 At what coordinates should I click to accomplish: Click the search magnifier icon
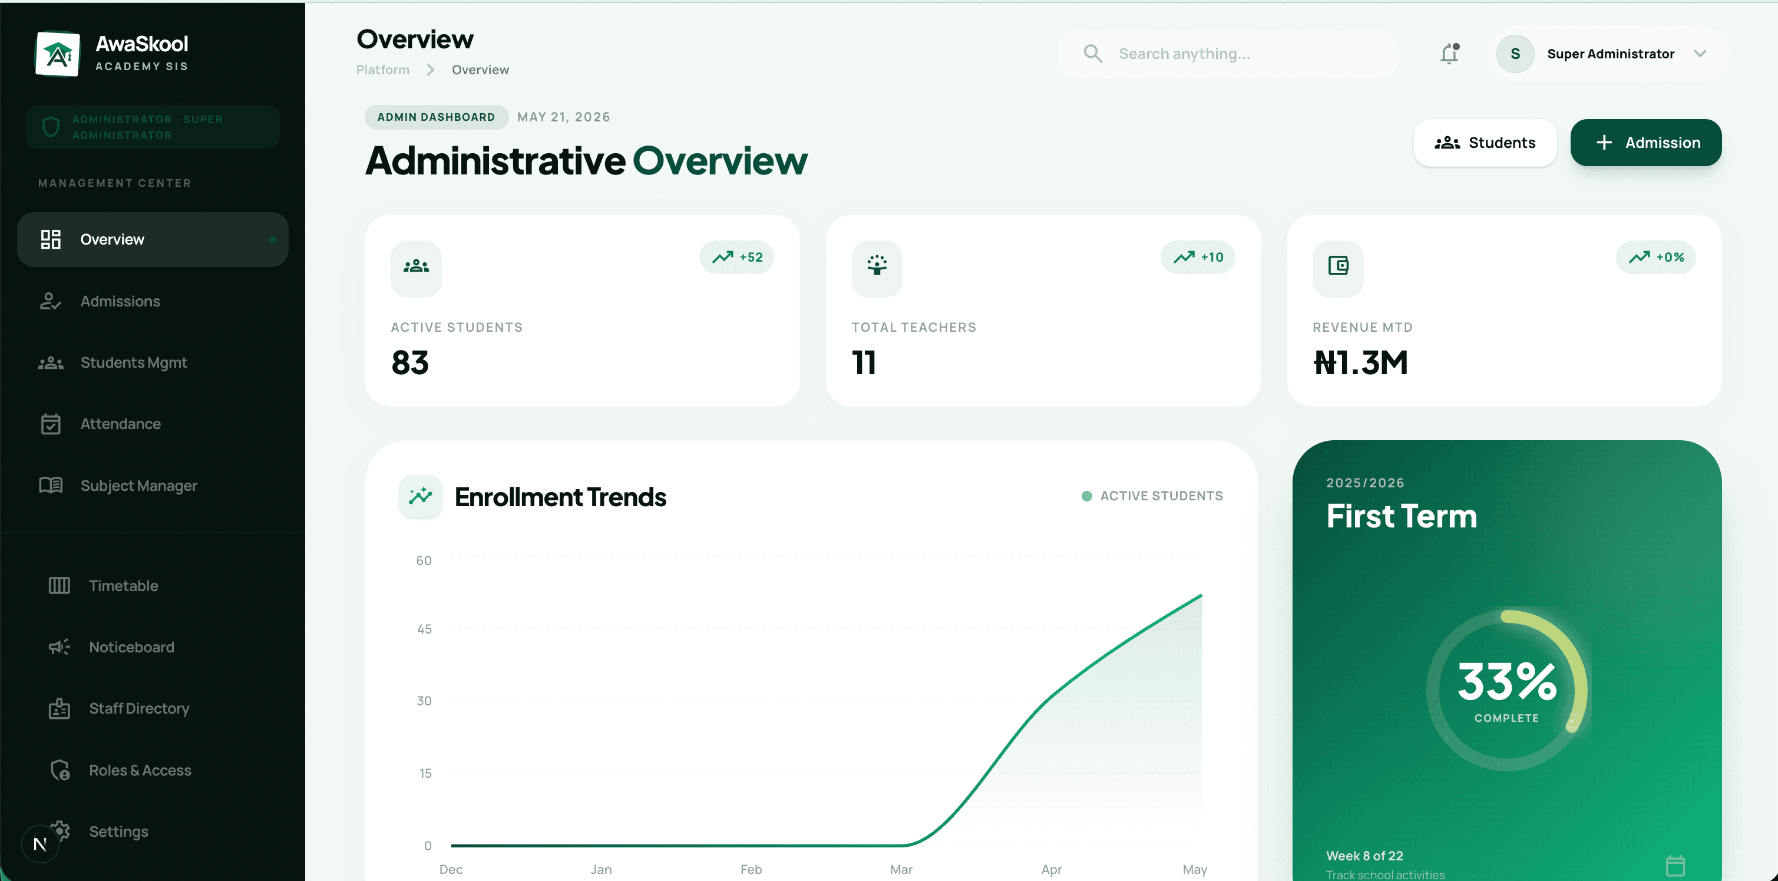[1093, 54]
